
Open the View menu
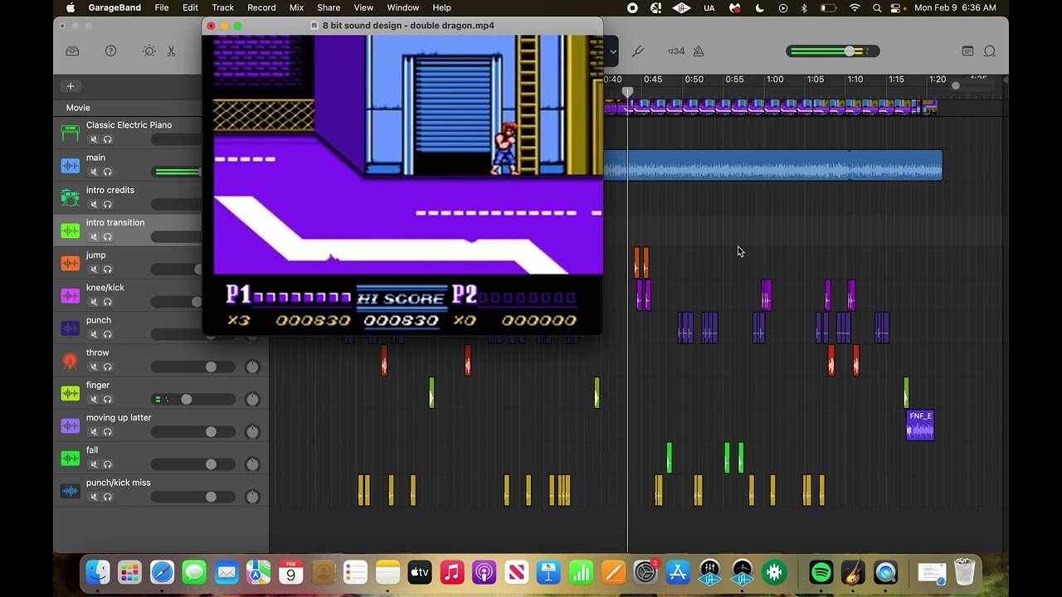363,7
